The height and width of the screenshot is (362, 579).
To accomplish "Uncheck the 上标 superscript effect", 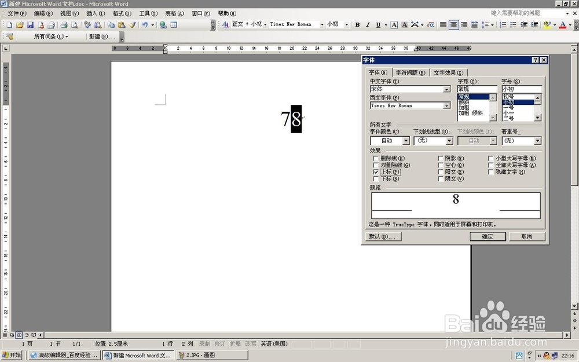I will pos(376,172).
